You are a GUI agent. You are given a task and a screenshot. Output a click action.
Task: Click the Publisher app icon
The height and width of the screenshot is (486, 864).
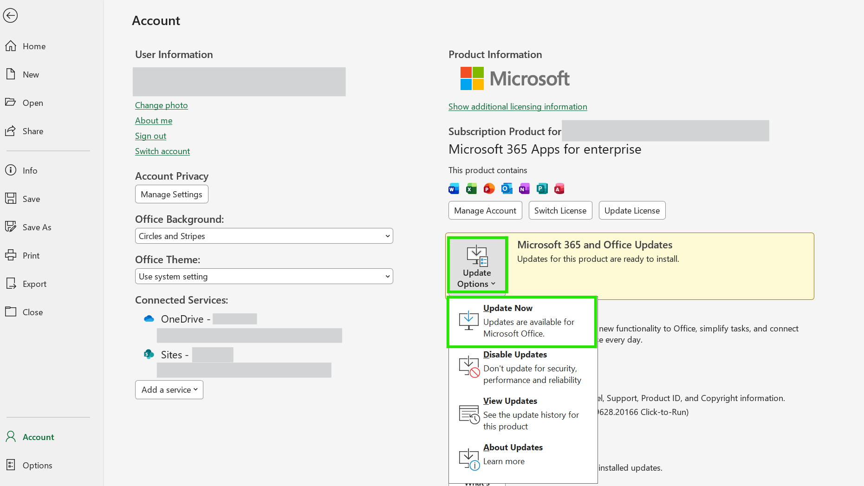pyautogui.click(x=542, y=188)
